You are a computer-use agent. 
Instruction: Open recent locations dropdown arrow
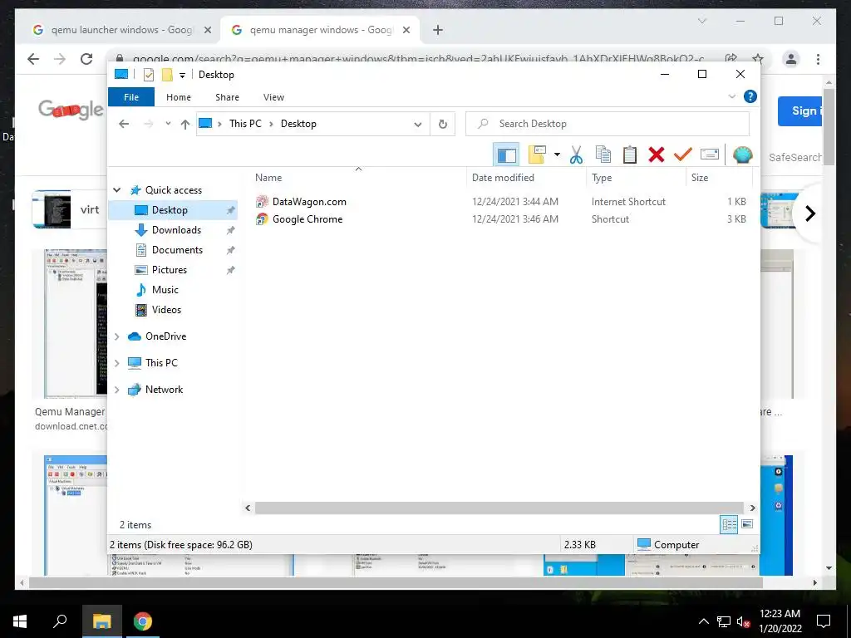click(168, 124)
